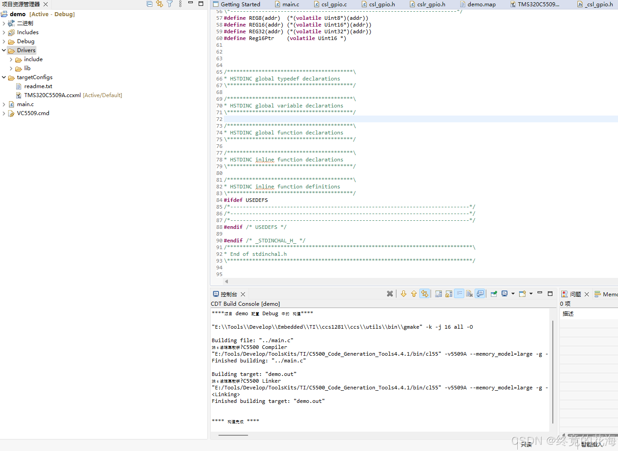The image size is (618, 451).
Task: Click console vertical scrollbar
Action: (x=552, y=372)
